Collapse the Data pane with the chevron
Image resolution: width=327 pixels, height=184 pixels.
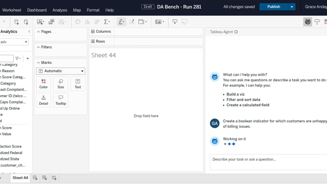tap(29, 32)
